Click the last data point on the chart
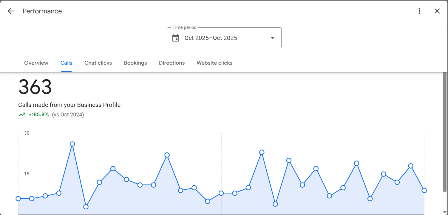The width and height of the screenshot is (448, 215). tap(424, 191)
